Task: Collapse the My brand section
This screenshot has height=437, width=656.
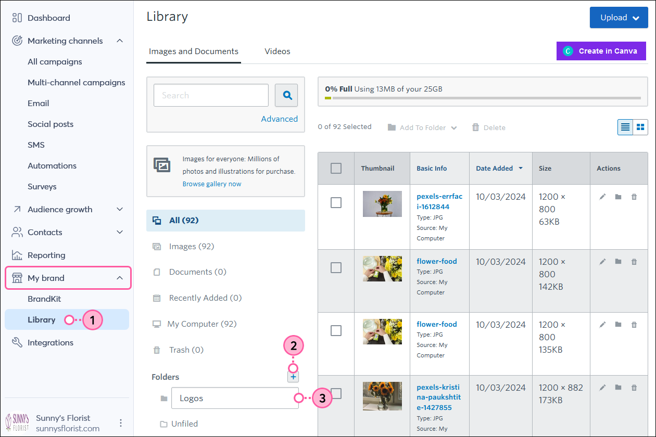Action: (x=120, y=278)
